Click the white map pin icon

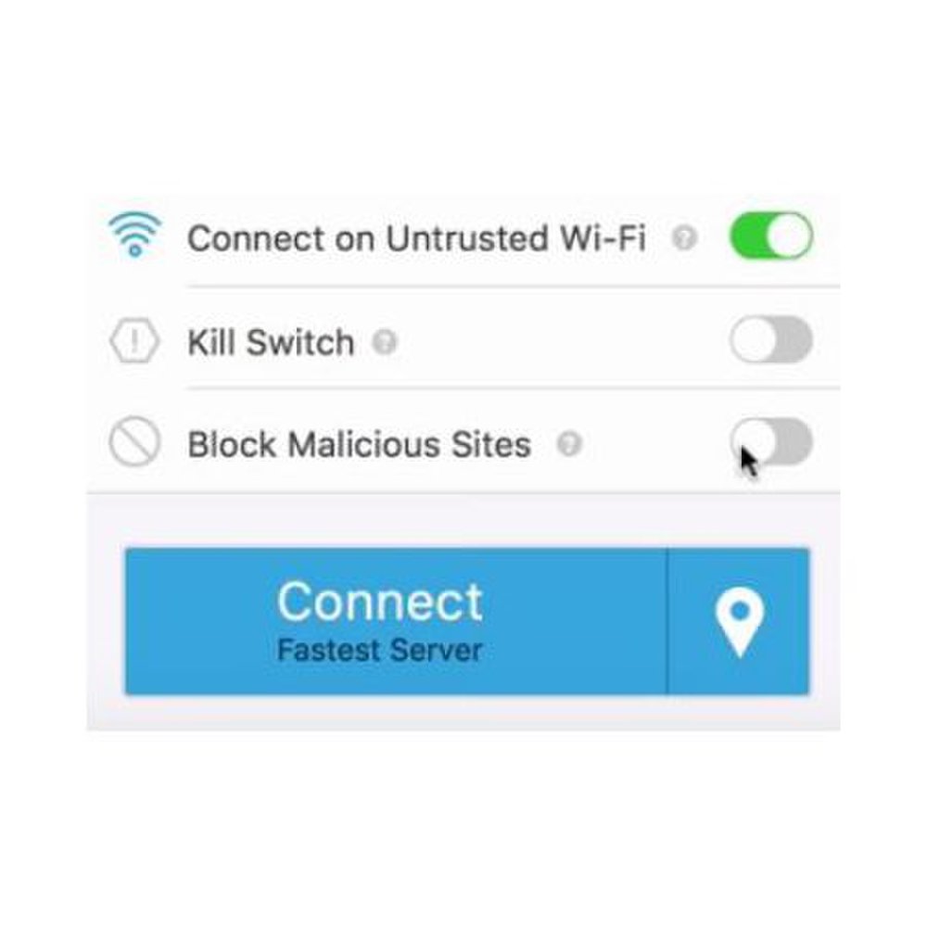click(x=740, y=622)
